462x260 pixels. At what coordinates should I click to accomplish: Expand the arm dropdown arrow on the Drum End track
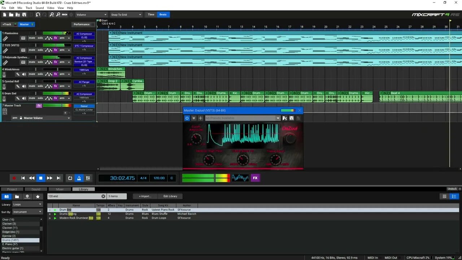pos(69,98)
